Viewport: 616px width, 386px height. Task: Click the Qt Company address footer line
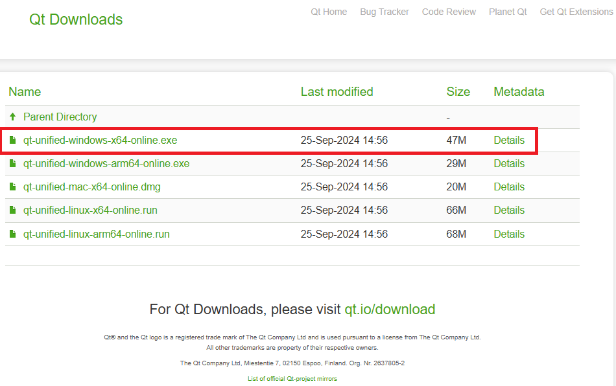click(292, 363)
